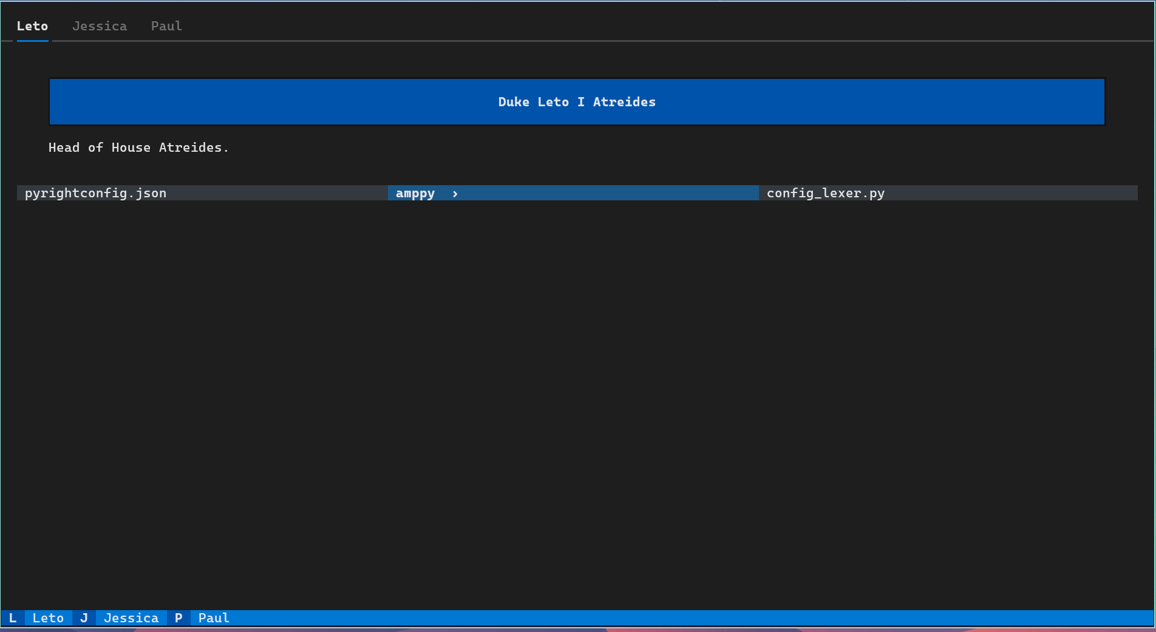The width and height of the screenshot is (1156, 632).
Task: Click the L key shortcut in footer
Action: click(13, 618)
